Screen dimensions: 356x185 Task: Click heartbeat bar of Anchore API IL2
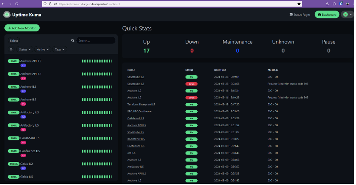point(97,61)
